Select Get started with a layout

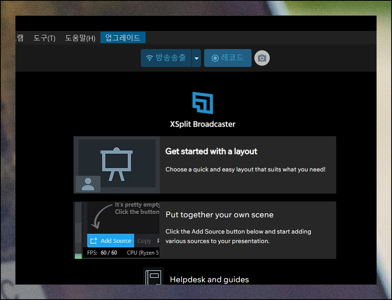pyautogui.click(x=211, y=151)
